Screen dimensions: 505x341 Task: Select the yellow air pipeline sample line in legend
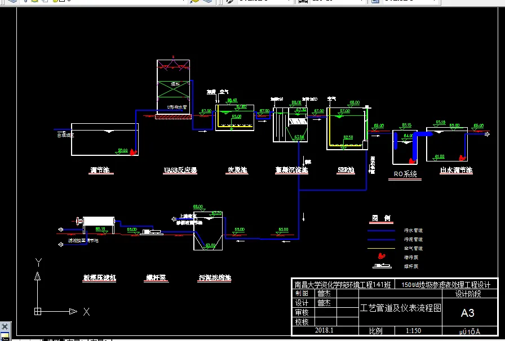pyautogui.click(x=382, y=248)
